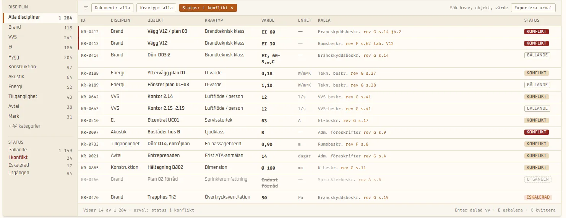Click KONFLIKT badge on row KR-0413
Image resolution: width=566 pixels, height=218 pixels.
pyautogui.click(x=536, y=43)
